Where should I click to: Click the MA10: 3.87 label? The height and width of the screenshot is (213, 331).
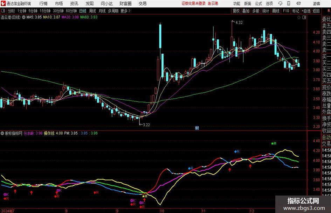51,17
